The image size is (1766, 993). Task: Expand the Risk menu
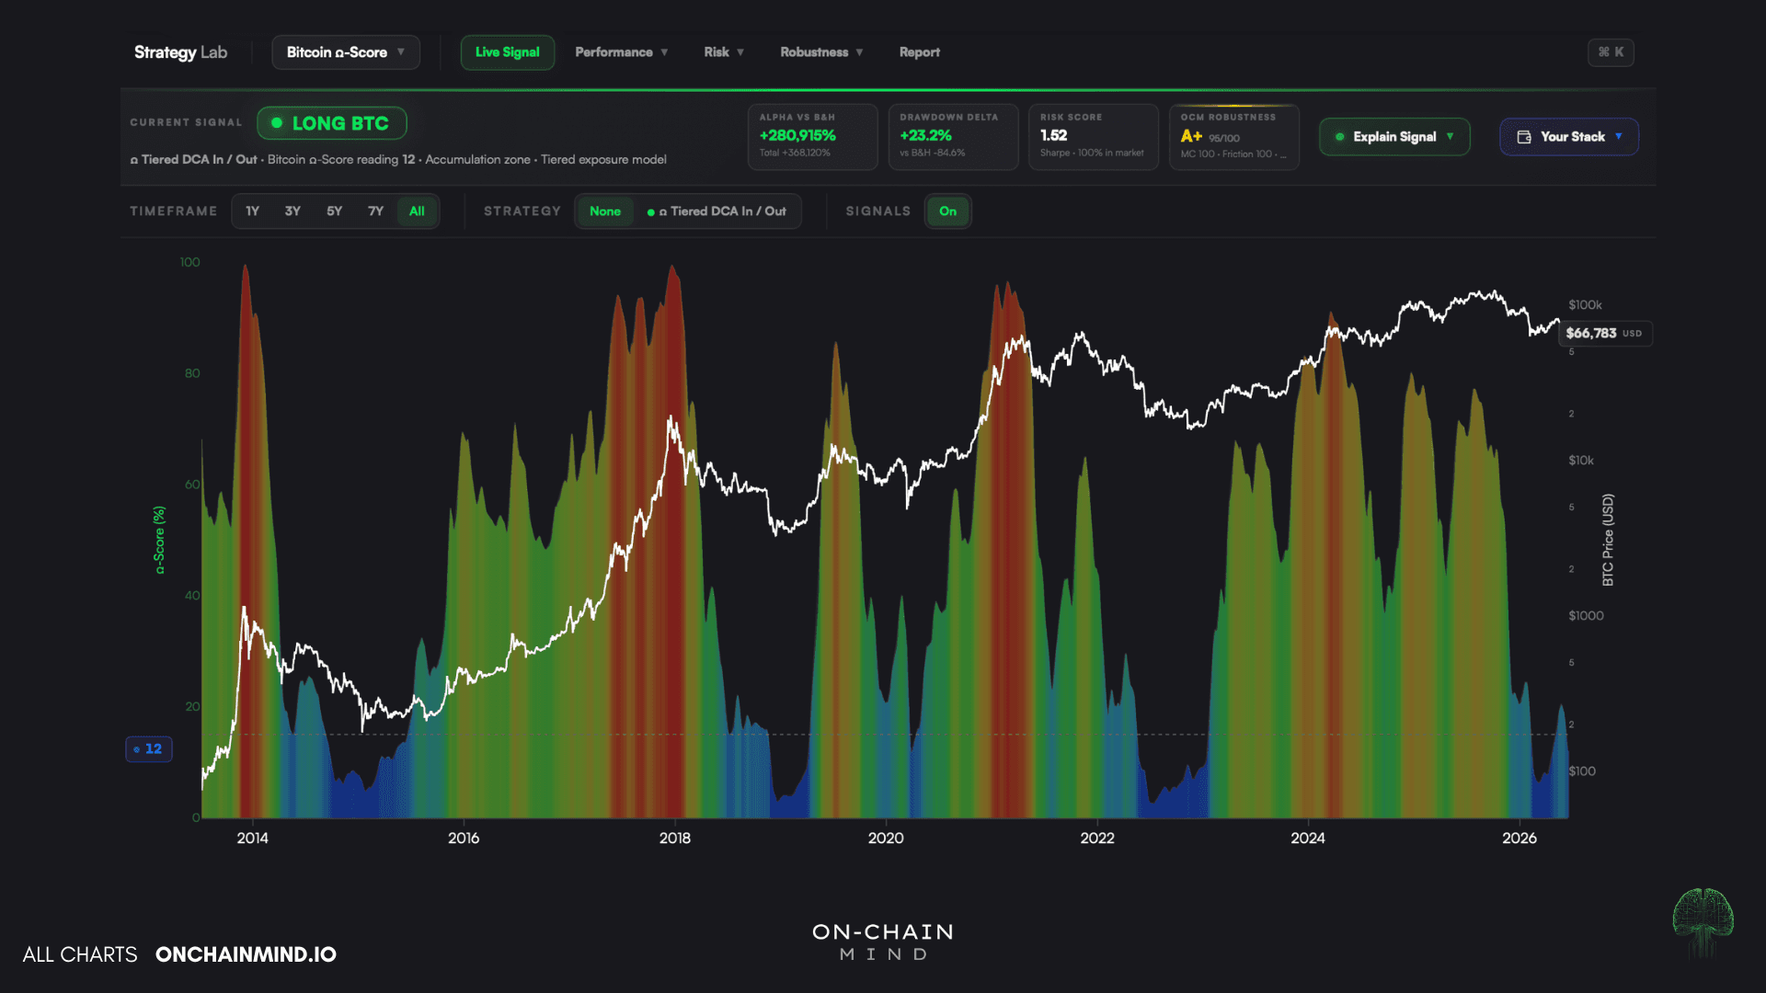(724, 52)
